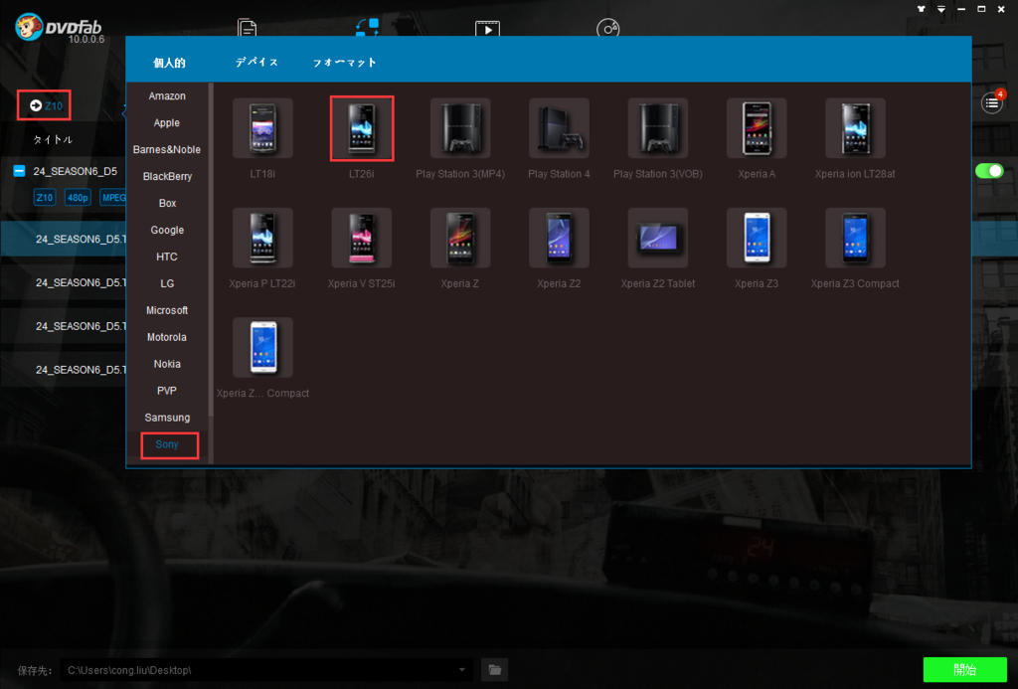Select Nokia in the brand list

pos(167,364)
